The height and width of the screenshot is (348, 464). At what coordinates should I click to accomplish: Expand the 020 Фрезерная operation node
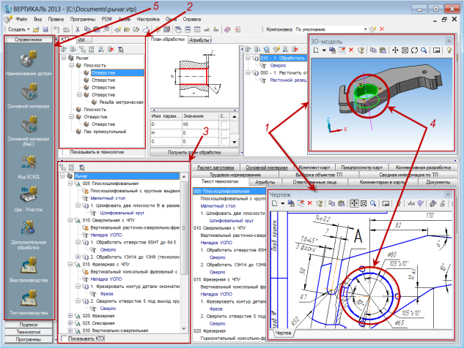tap(70, 314)
